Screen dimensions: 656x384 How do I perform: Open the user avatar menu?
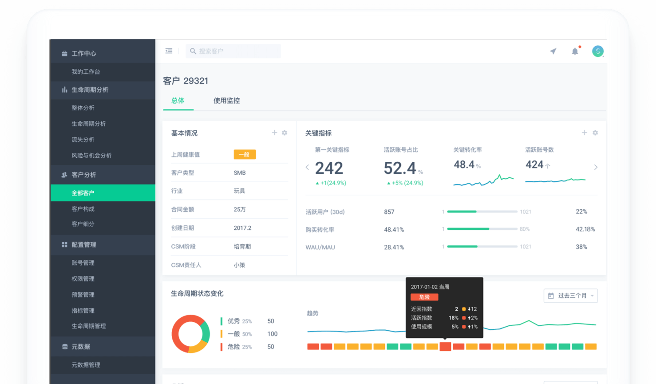pos(597,51)
